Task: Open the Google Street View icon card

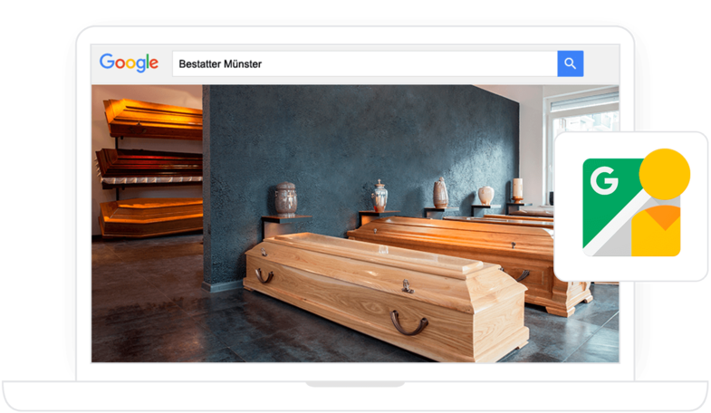Action: pyautogui.click(x=631, y=206)
